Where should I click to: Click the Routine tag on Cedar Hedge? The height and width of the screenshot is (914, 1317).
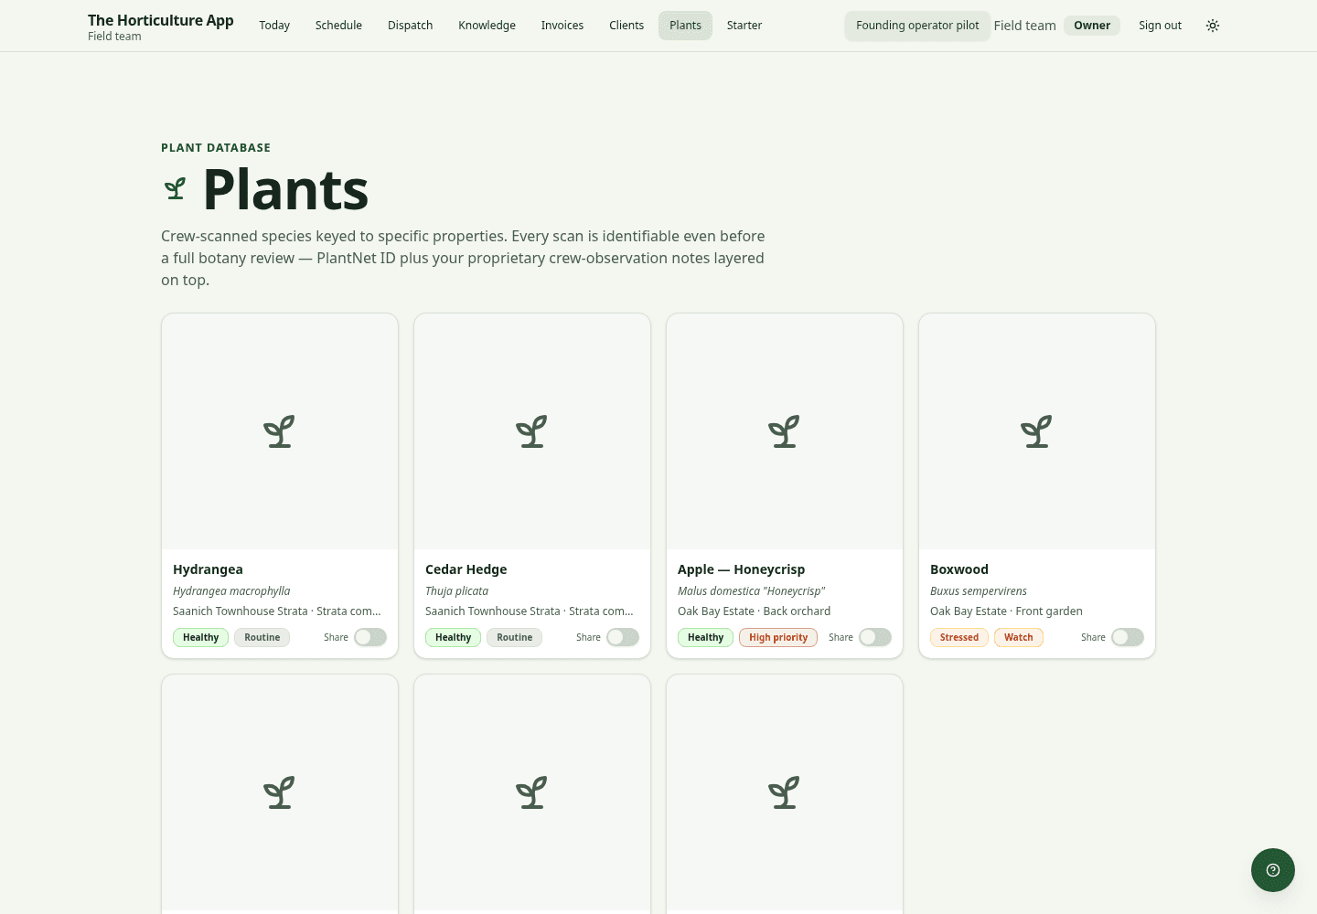515,637
